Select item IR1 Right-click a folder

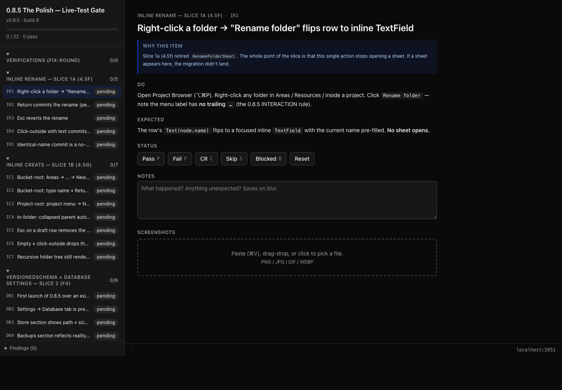click(x=62, y=92)
